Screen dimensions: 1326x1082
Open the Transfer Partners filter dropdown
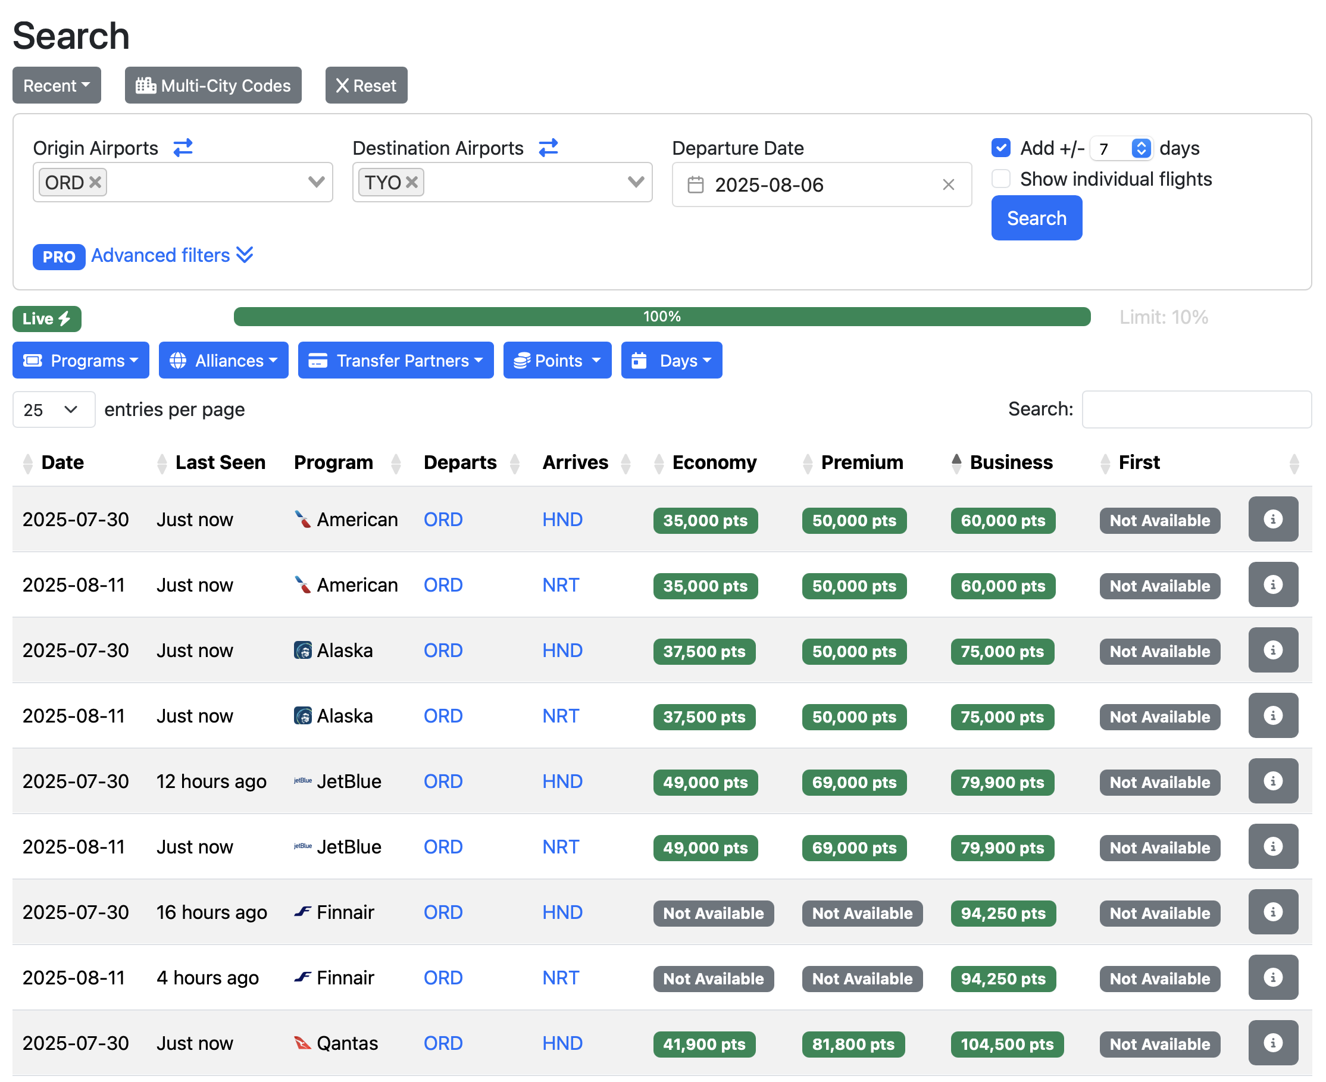coord(396,360)
